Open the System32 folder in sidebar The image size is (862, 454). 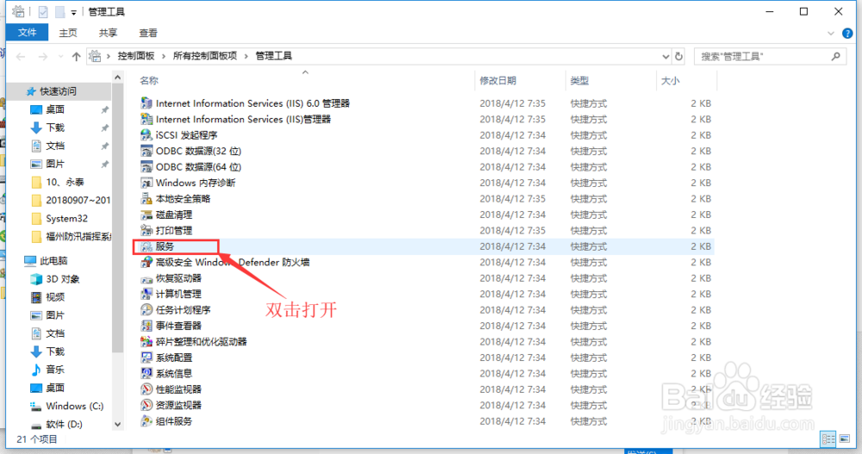[x=66, y=219]
